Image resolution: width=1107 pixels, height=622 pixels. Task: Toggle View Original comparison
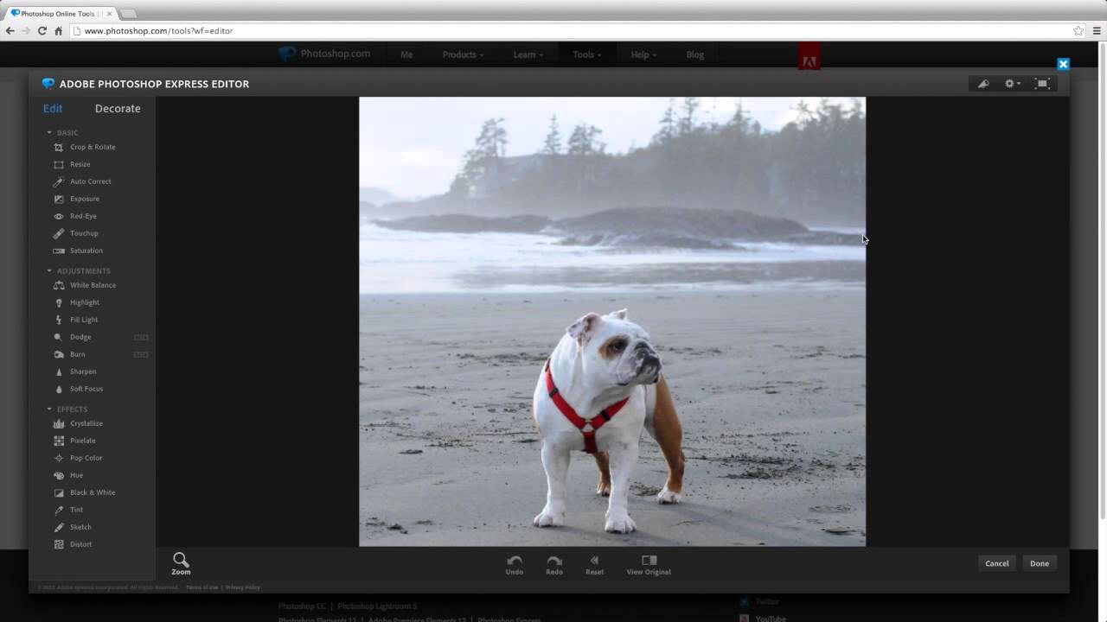[649, 565]
